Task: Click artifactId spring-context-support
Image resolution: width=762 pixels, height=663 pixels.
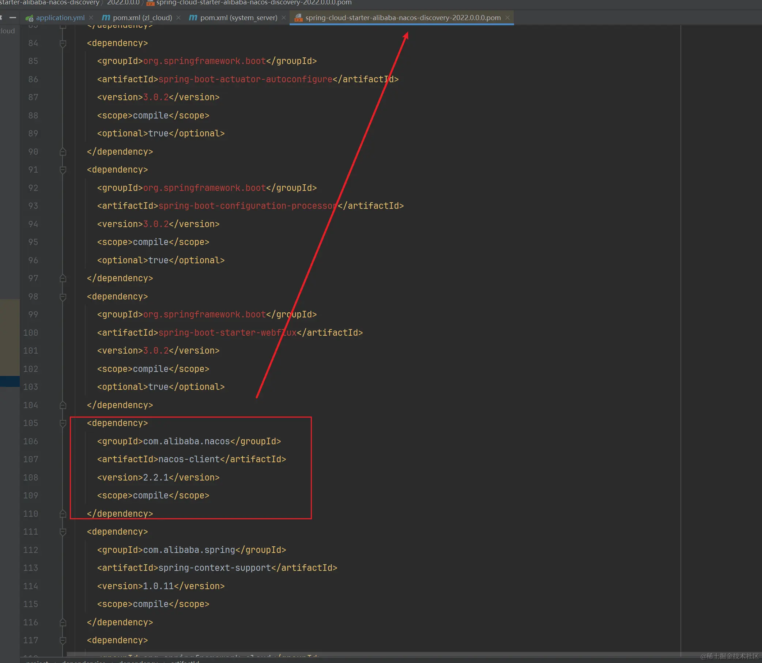Action: (215, 568)
